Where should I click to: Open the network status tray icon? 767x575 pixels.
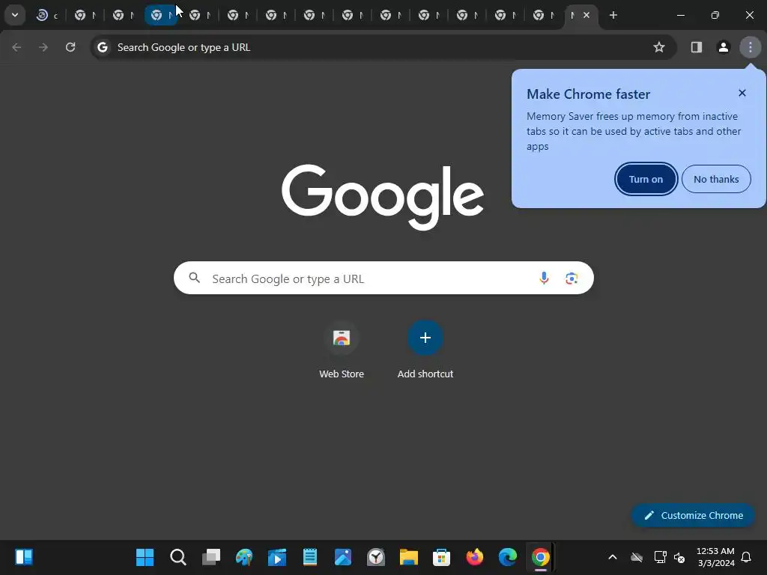660,557
